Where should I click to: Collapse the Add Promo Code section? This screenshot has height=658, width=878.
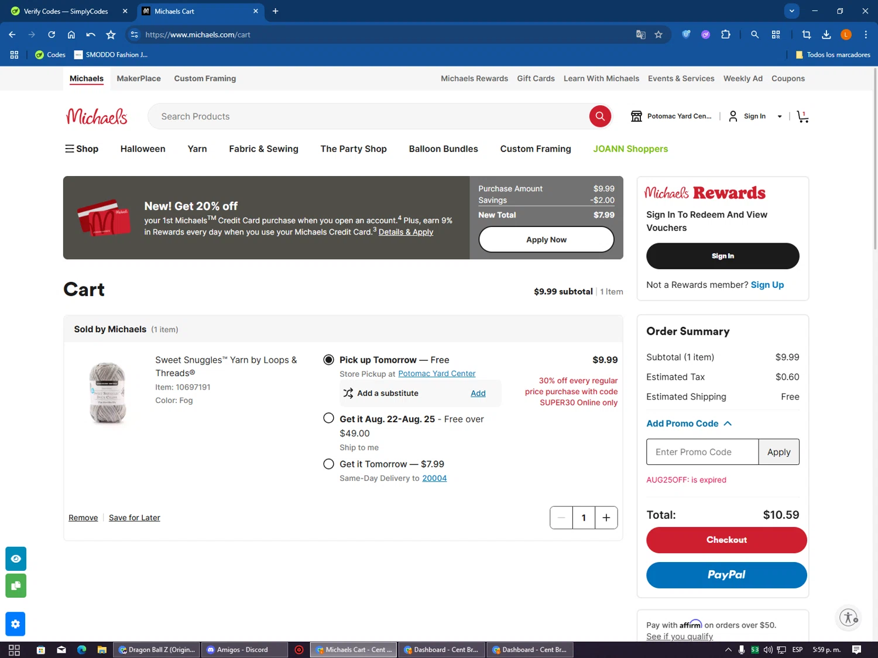tap(689, 423)
